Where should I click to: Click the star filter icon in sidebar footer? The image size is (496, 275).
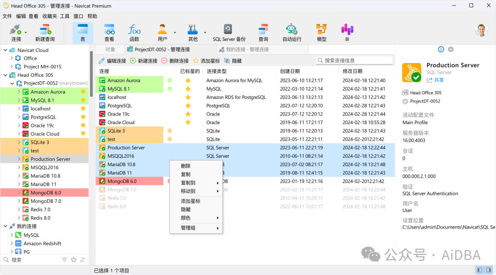(x=73, y=260)
